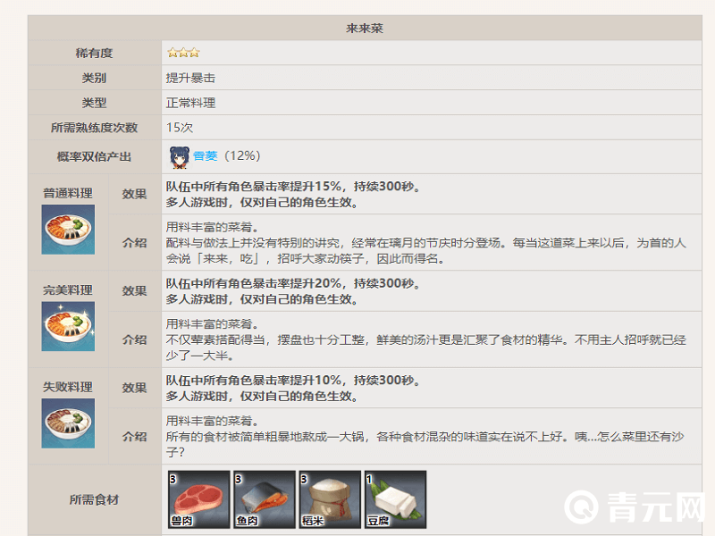The image size is (715, 536).
Task: Click the 失败料理 dish image
Action: [x=69, y=423]
